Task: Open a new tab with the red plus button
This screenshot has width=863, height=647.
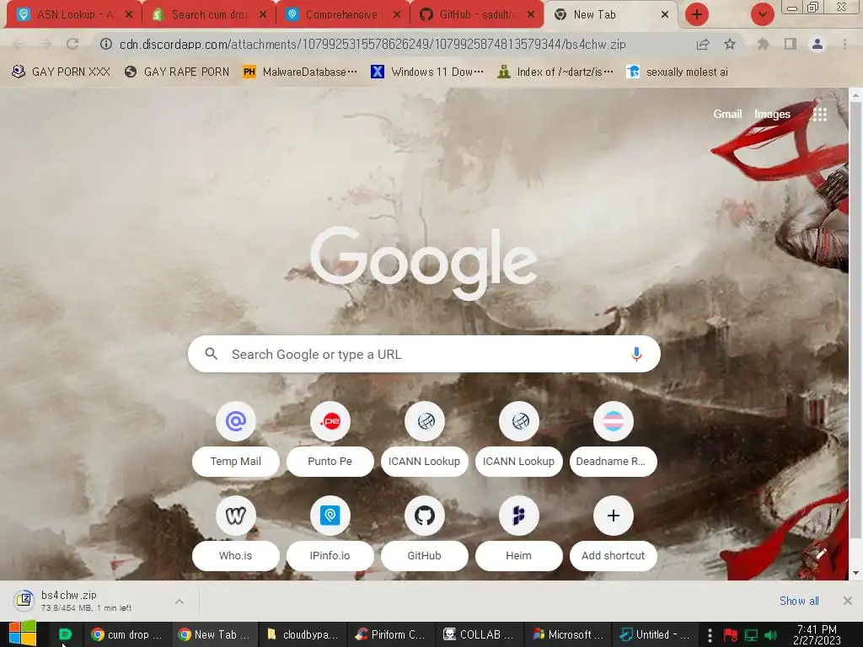Action: [697, 14]
